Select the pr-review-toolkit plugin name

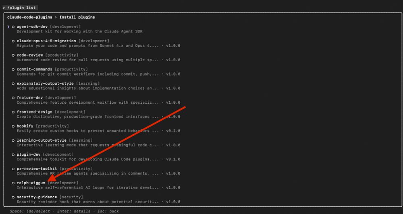click(x=37, y=169)
